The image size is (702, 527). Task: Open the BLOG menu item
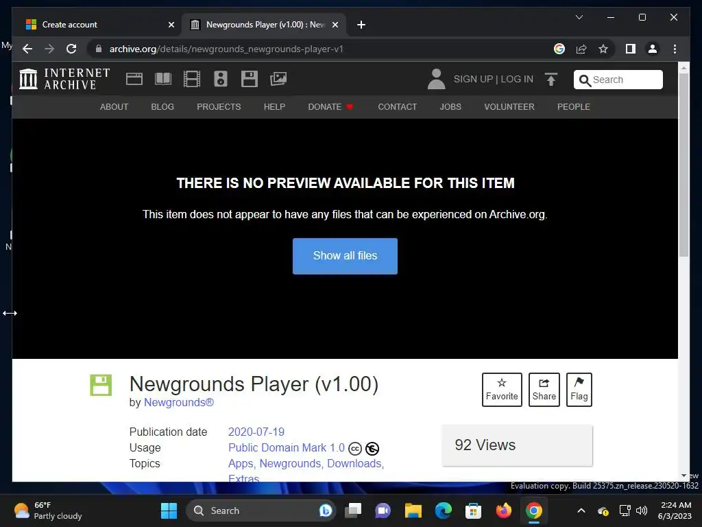pos(162,107)
